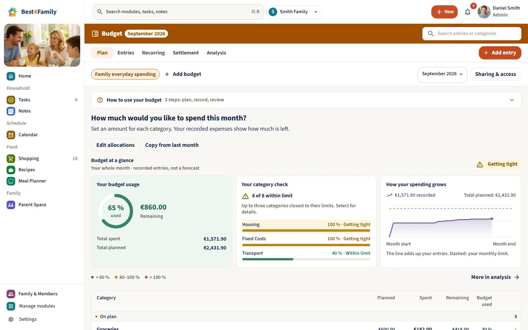Image resolution: width=528 pixels, height=330 pixels.
Task: Open Daniel Smith profile avatar
Action: pos(484,12)
